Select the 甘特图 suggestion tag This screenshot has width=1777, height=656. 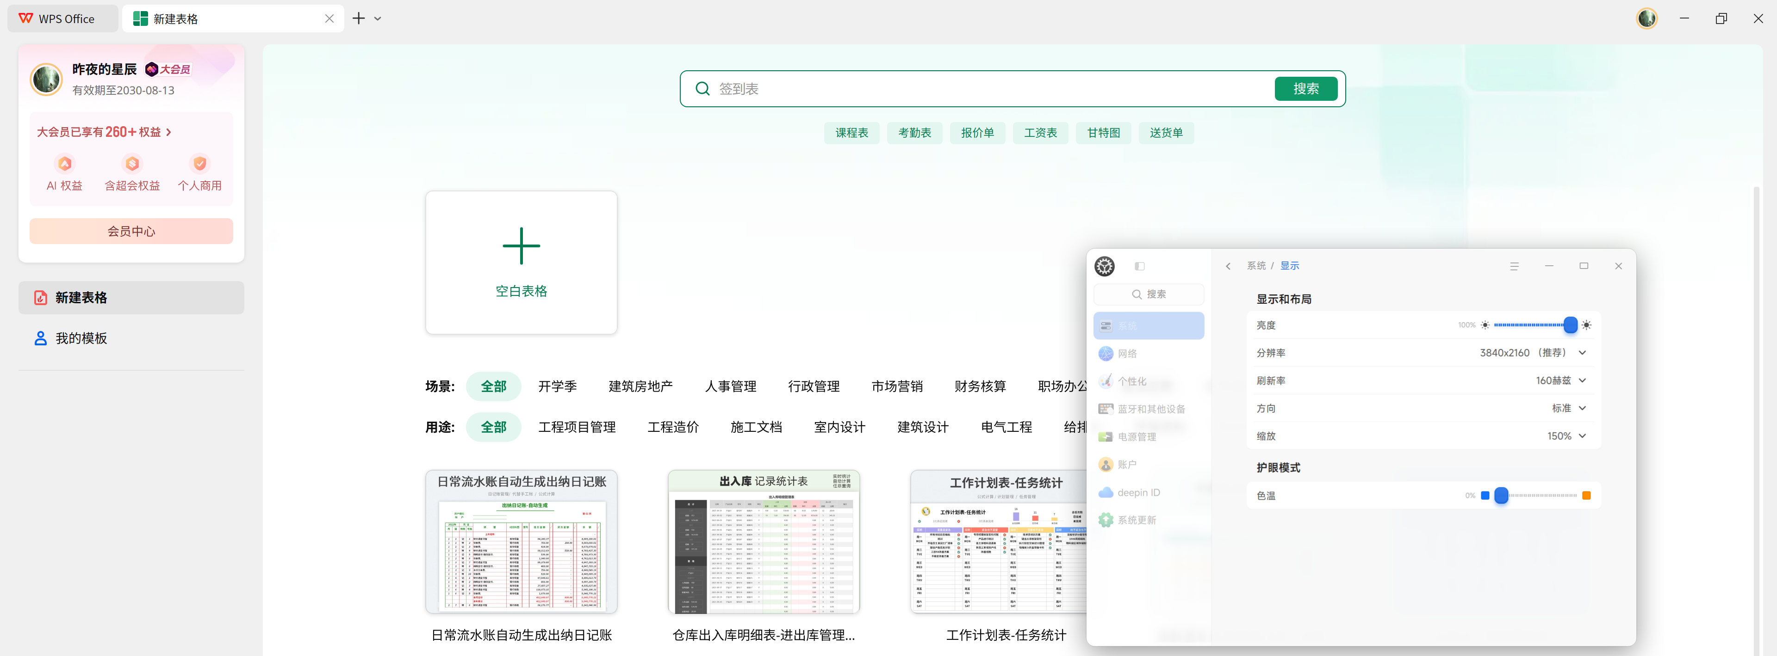tap(1103, 133)
